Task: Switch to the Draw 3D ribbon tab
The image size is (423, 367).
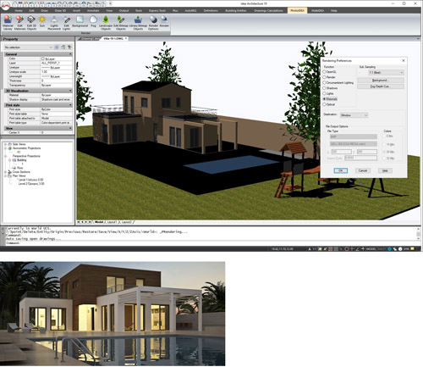Action: coord(60,11)
